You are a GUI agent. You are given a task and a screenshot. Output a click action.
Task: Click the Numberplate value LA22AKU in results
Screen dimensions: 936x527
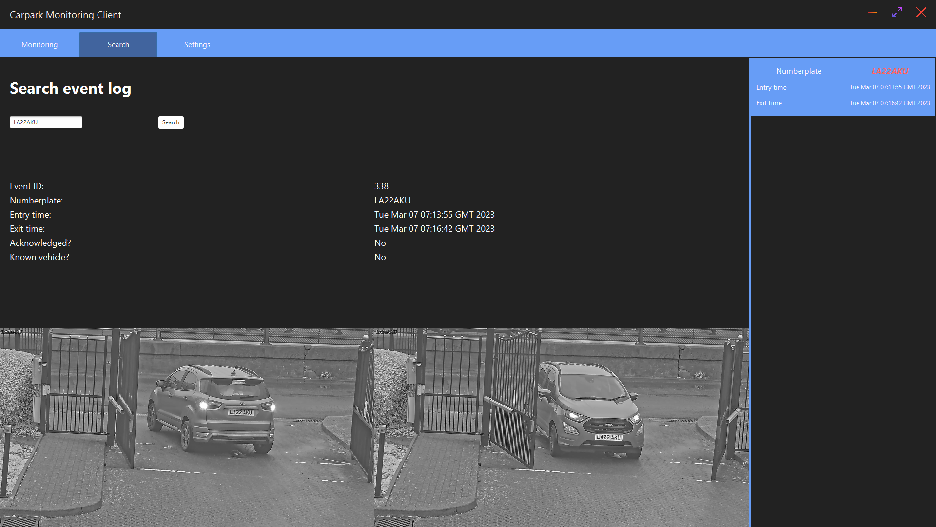pos(392,201)
